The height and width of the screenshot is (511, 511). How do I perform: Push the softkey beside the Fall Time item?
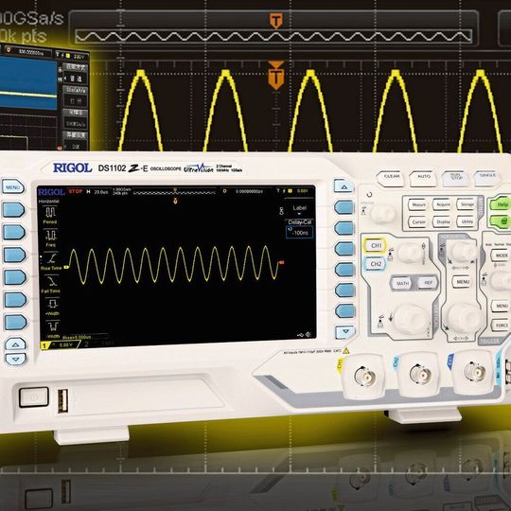point(15,277)
